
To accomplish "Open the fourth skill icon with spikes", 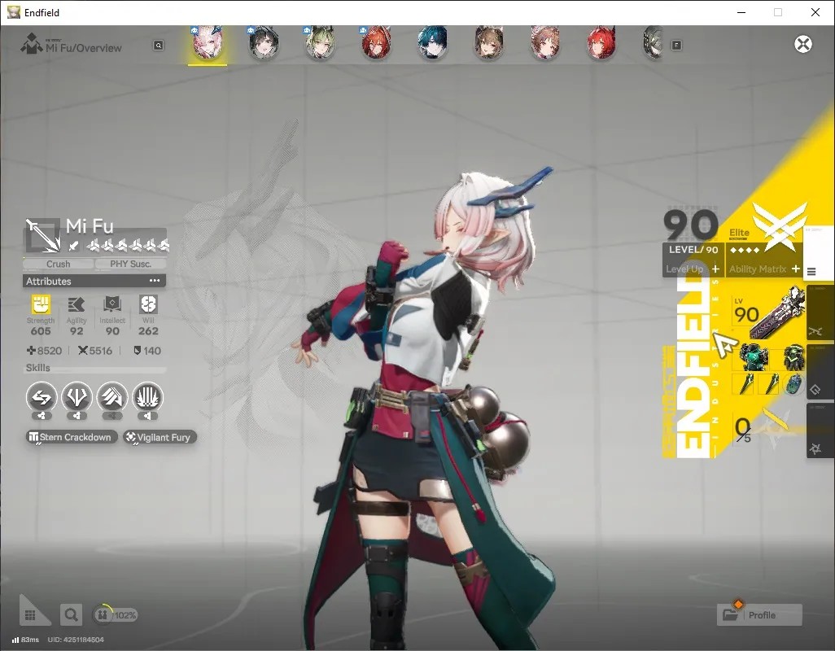I will (x=147, y=397).
